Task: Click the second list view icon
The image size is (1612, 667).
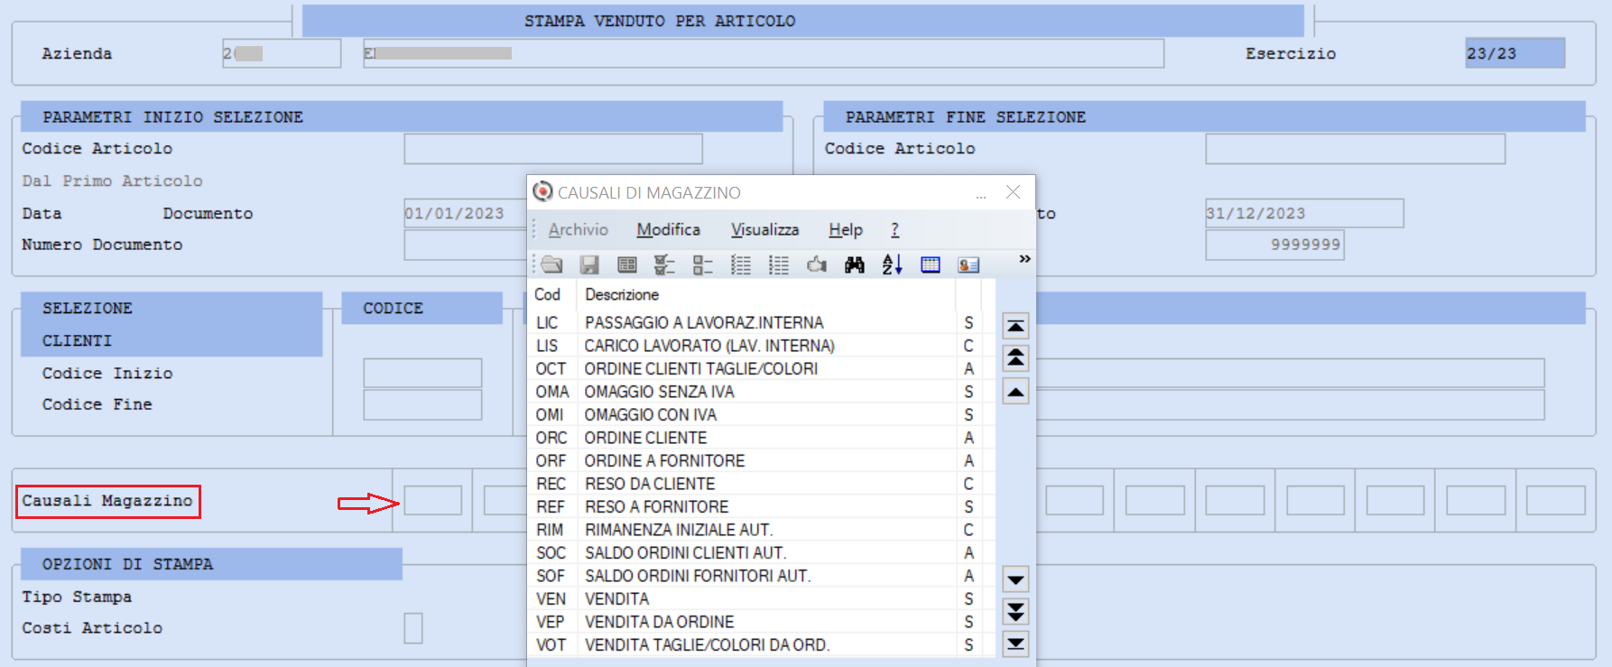Action: 779,264
